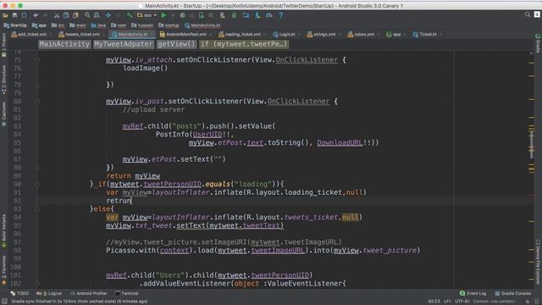Place cursor after 'retrun' on line 92
The width and height of the screenshot is (542, 305).
(132, 201)
